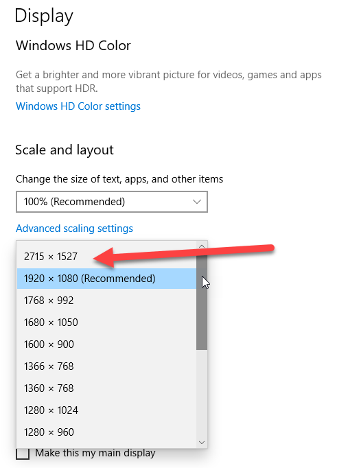Choose the 1768 × 992 resolution

(106, 301)
